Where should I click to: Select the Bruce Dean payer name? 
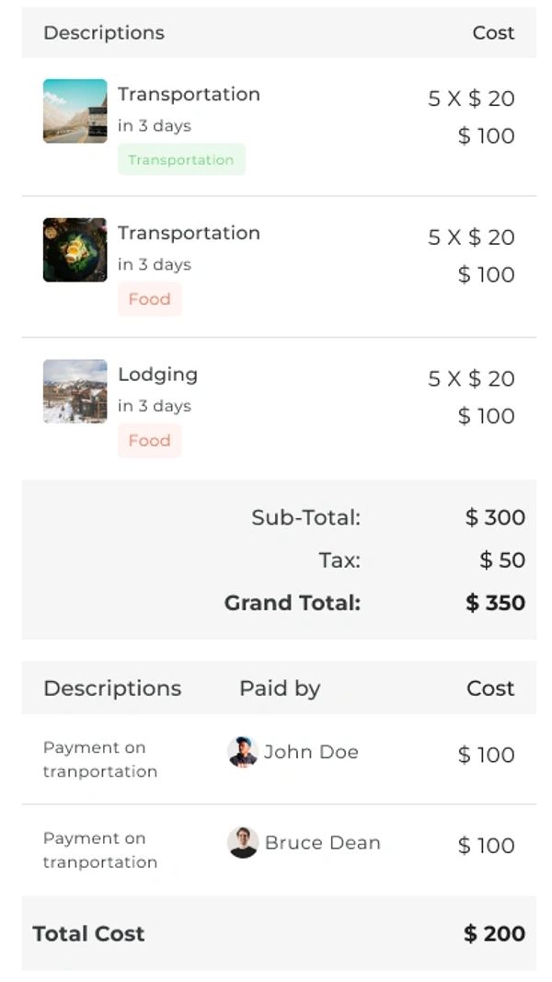click(x=322, y=842)
